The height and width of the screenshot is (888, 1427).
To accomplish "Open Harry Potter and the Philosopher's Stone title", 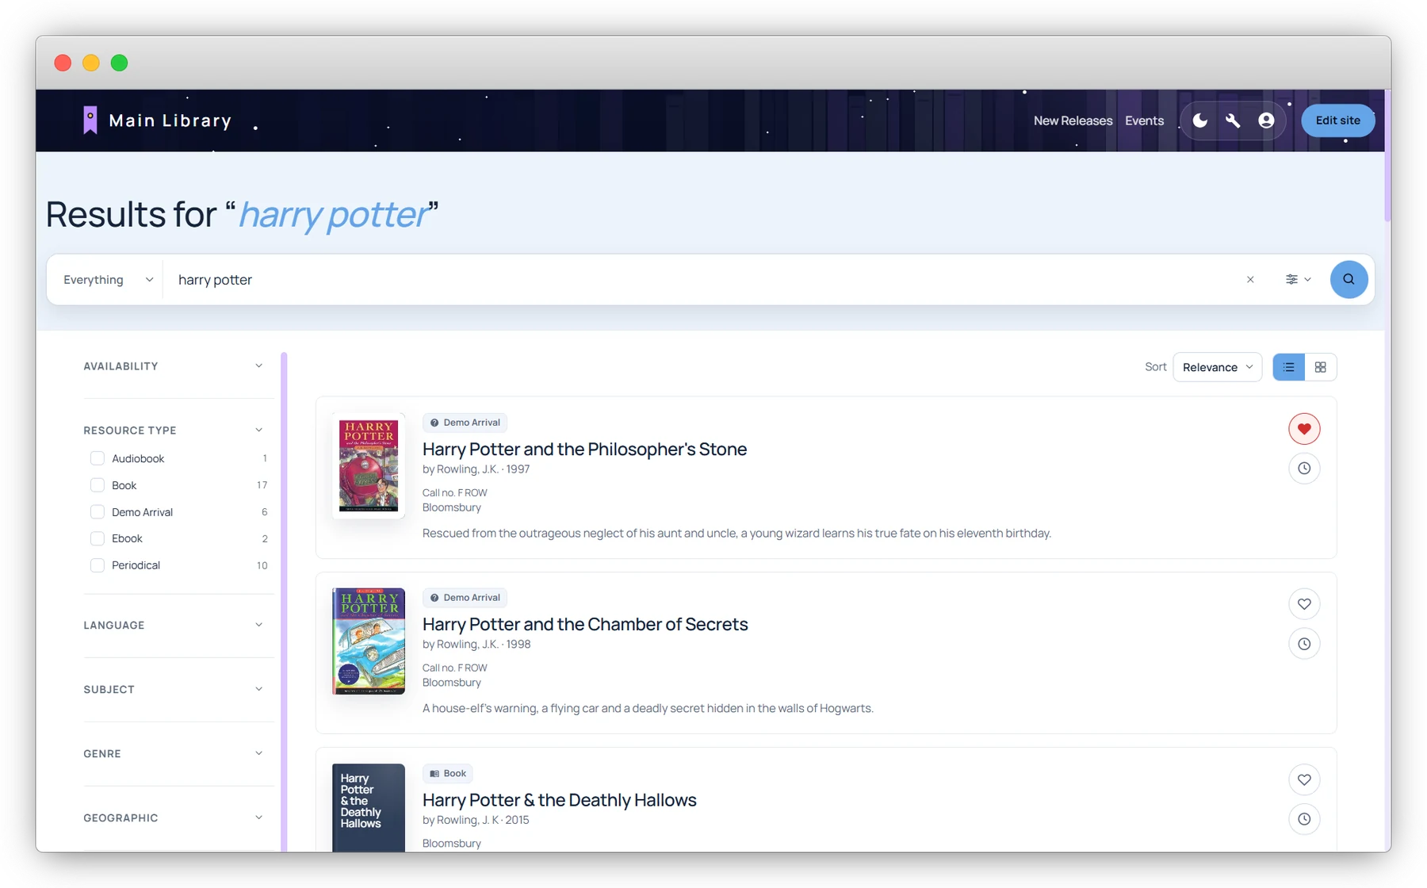I will click(x=584, y=449).
